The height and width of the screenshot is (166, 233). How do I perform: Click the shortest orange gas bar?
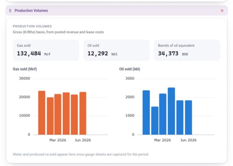pyautogui.click(x=50, y=116)
